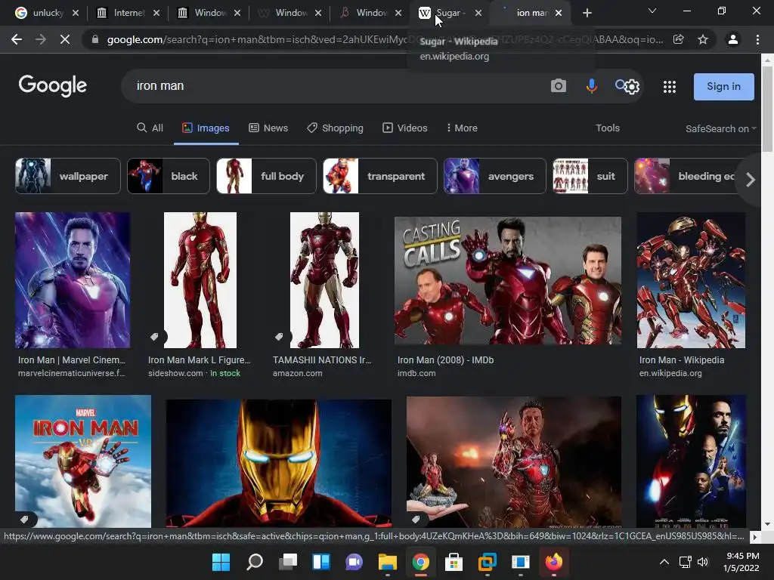Click the voice search microphone icon
The width and height of the screenshot is (774, 580).
click(x=592, y=86)
